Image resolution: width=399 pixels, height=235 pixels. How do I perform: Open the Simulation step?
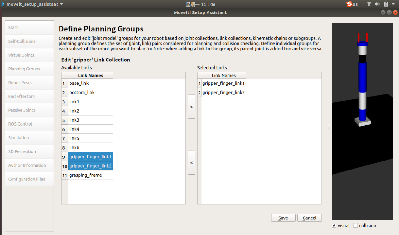29,137
